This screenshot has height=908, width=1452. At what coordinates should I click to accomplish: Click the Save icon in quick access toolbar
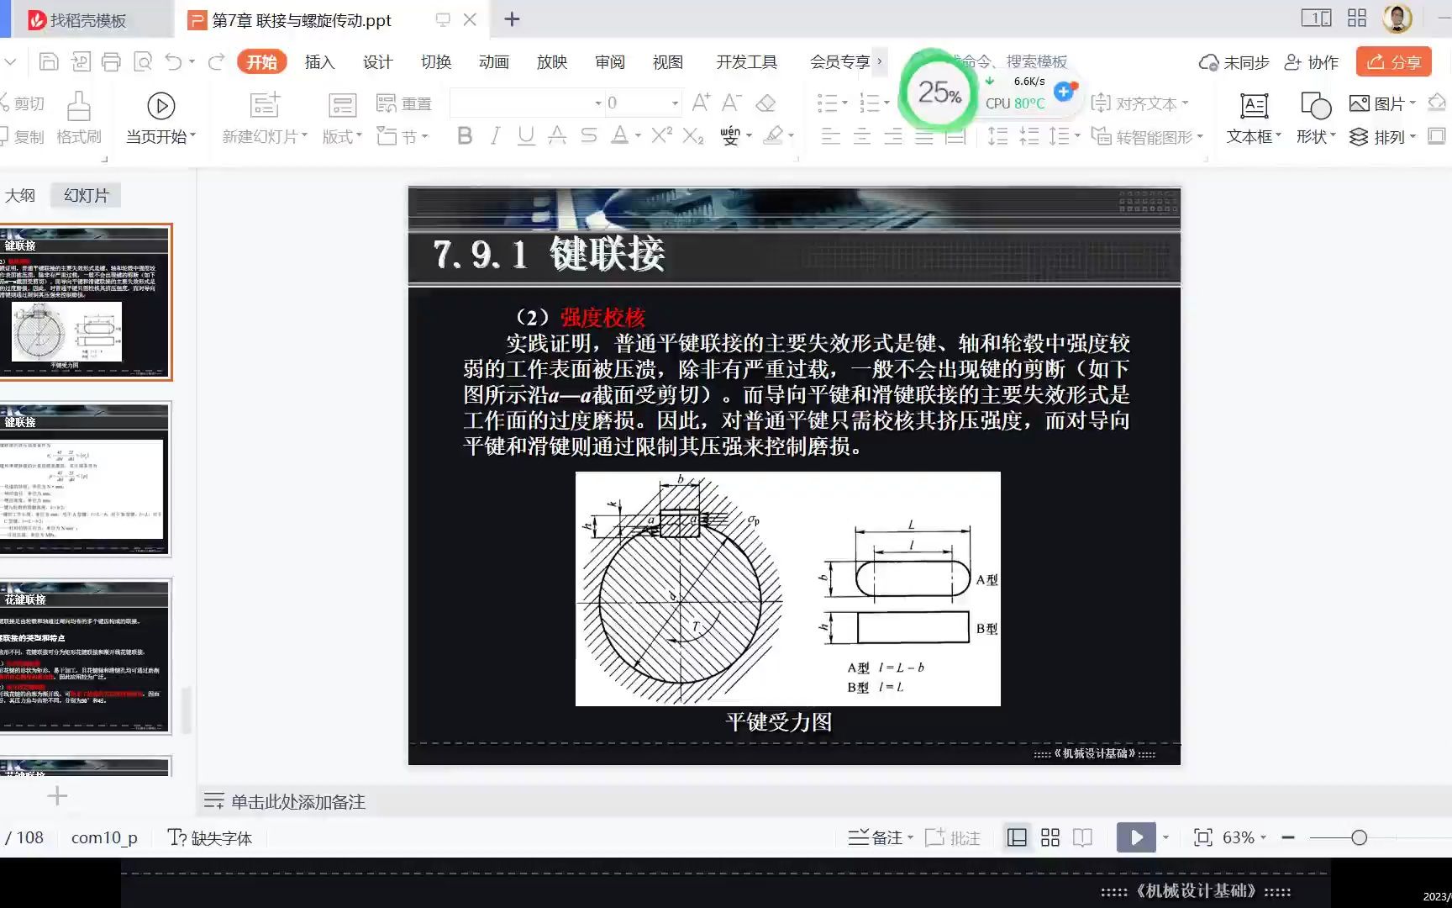[49, 61]
